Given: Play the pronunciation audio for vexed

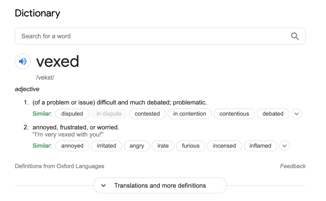Looking at the screenshot, I should pos(23,61).
